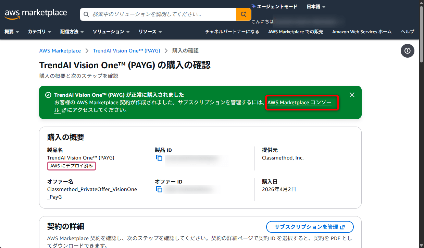Screen dimensions: 424x248
Task: Click the 契約の詳細 heading
Action: tap(66, 226)
